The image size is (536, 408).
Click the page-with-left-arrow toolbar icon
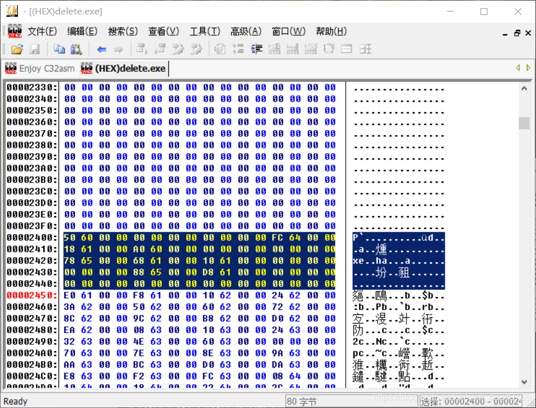[160, 49]
